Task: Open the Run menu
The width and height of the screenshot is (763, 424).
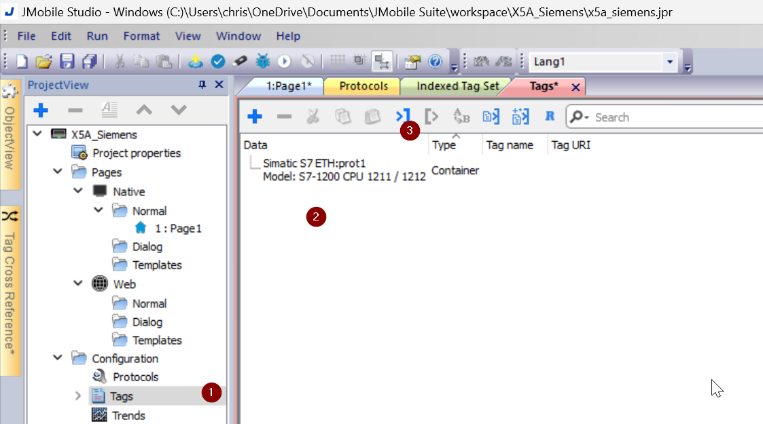Action: [x=97, y=36]
